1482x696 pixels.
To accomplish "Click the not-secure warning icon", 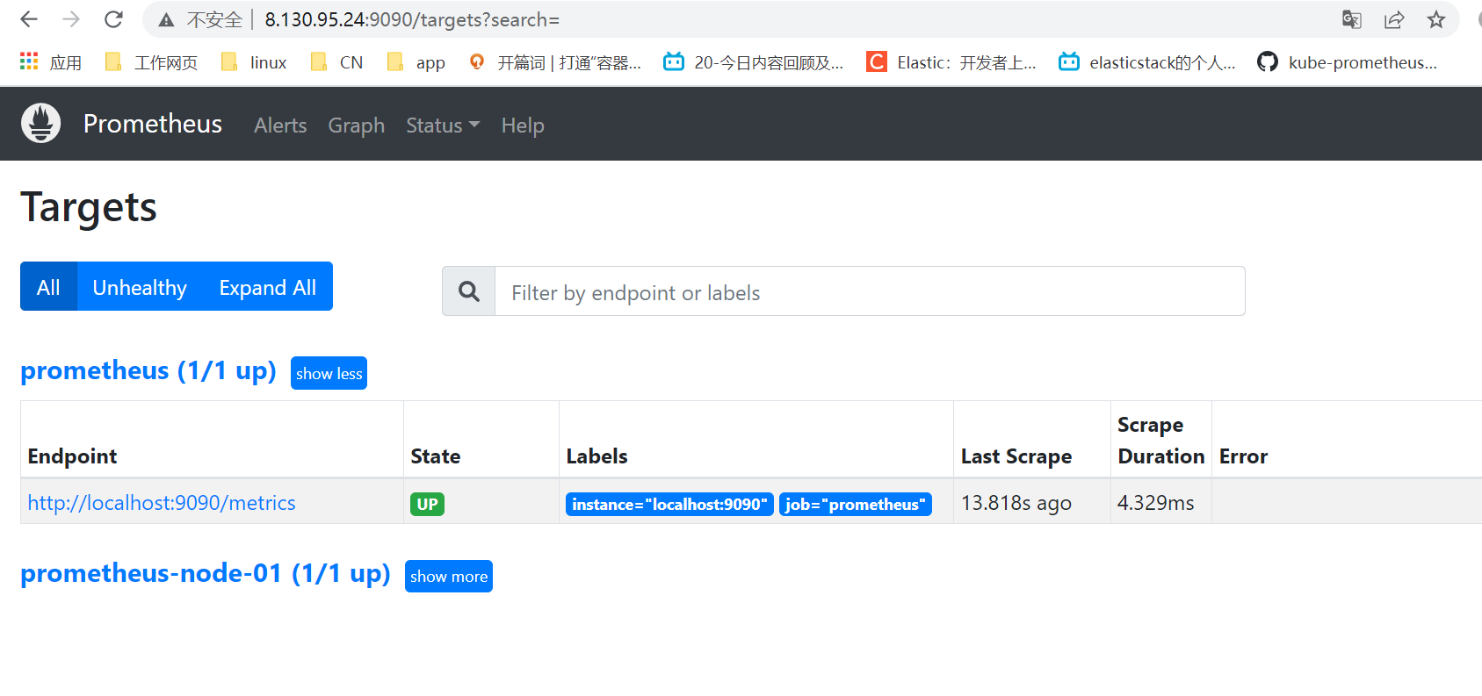I will (x=166, y=19).
